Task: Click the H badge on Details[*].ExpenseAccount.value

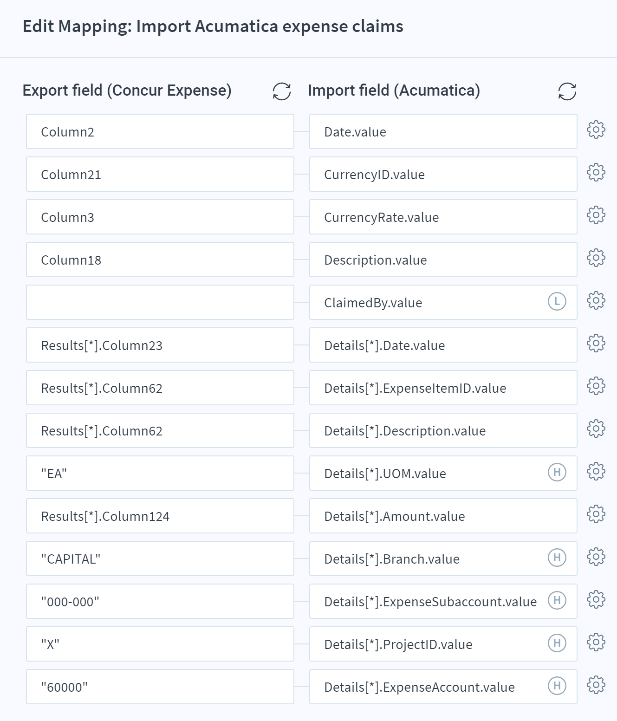Action: click(557, 686)
